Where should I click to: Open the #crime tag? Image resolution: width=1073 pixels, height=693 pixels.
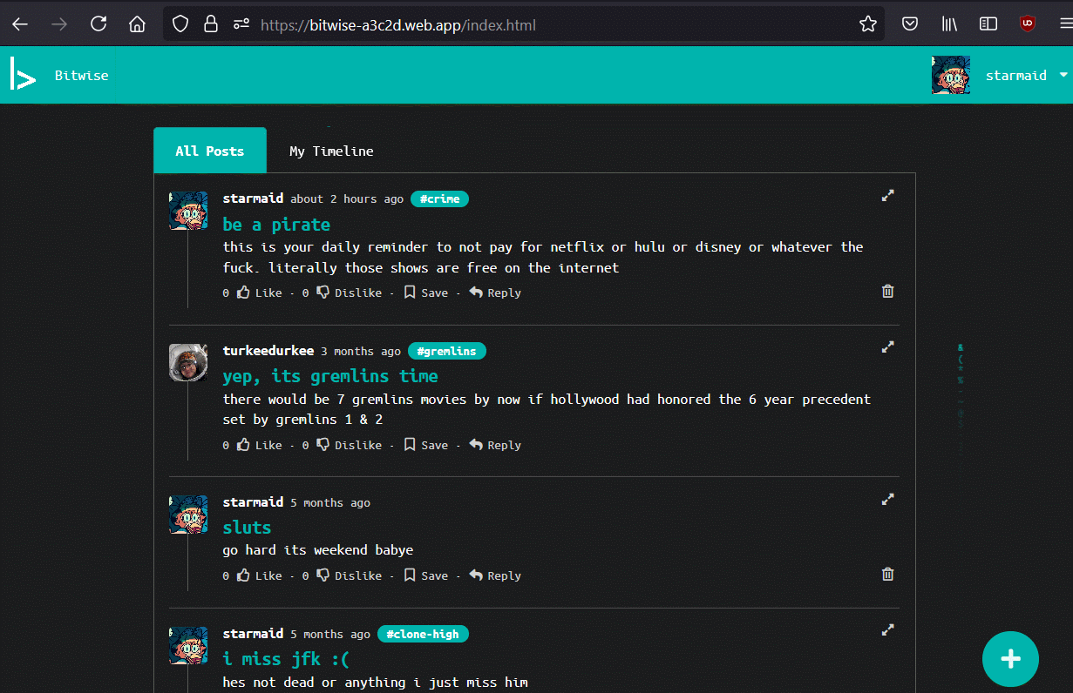(x=439, y=199)
